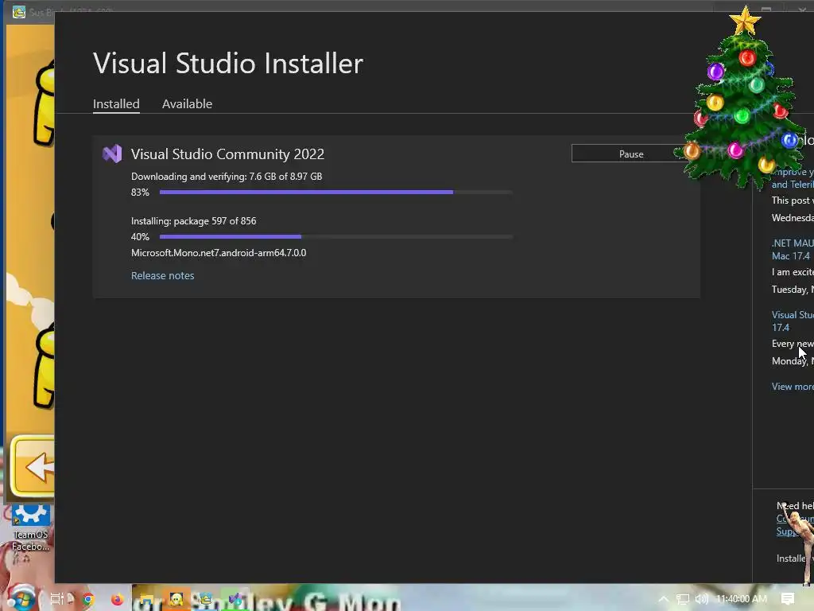Click the 'Visual Studio Installer' heading
814x611 pixels.
[x=228, y=64]
